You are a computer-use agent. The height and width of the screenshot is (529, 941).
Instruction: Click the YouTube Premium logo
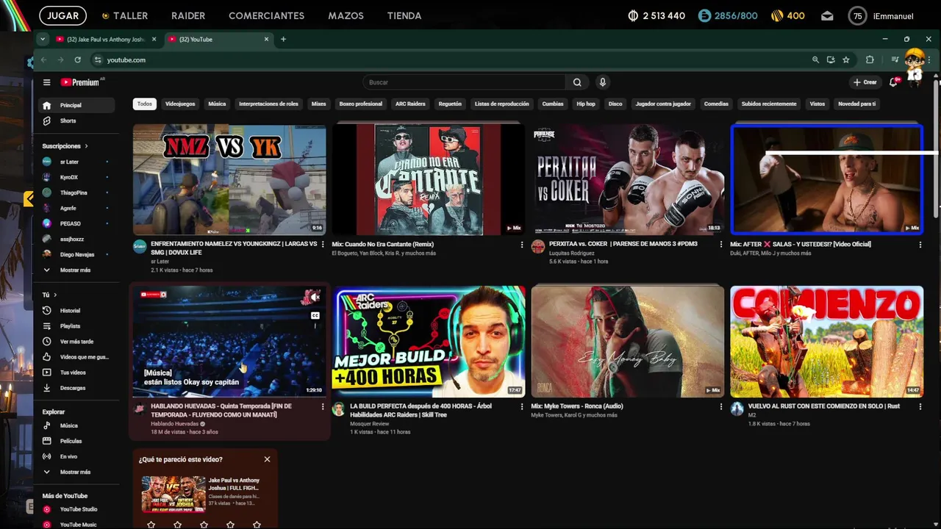(81, 82)
